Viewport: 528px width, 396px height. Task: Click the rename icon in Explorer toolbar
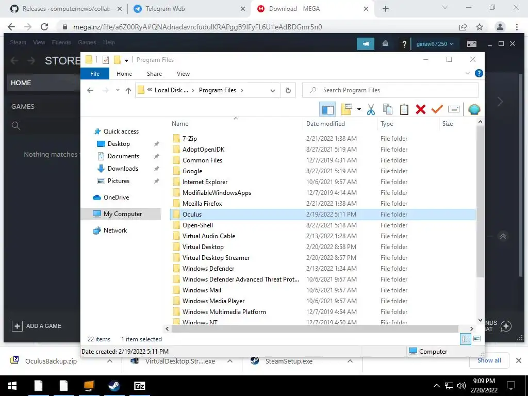(454, 109)
